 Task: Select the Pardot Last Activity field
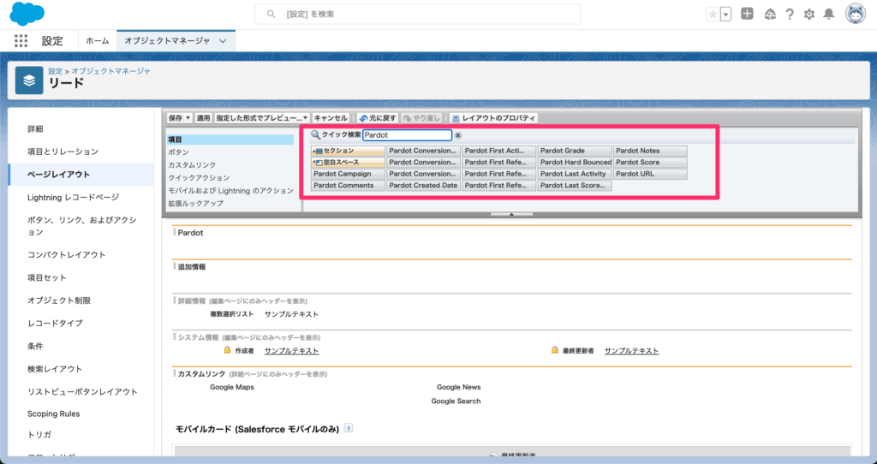tap(575, 174)
